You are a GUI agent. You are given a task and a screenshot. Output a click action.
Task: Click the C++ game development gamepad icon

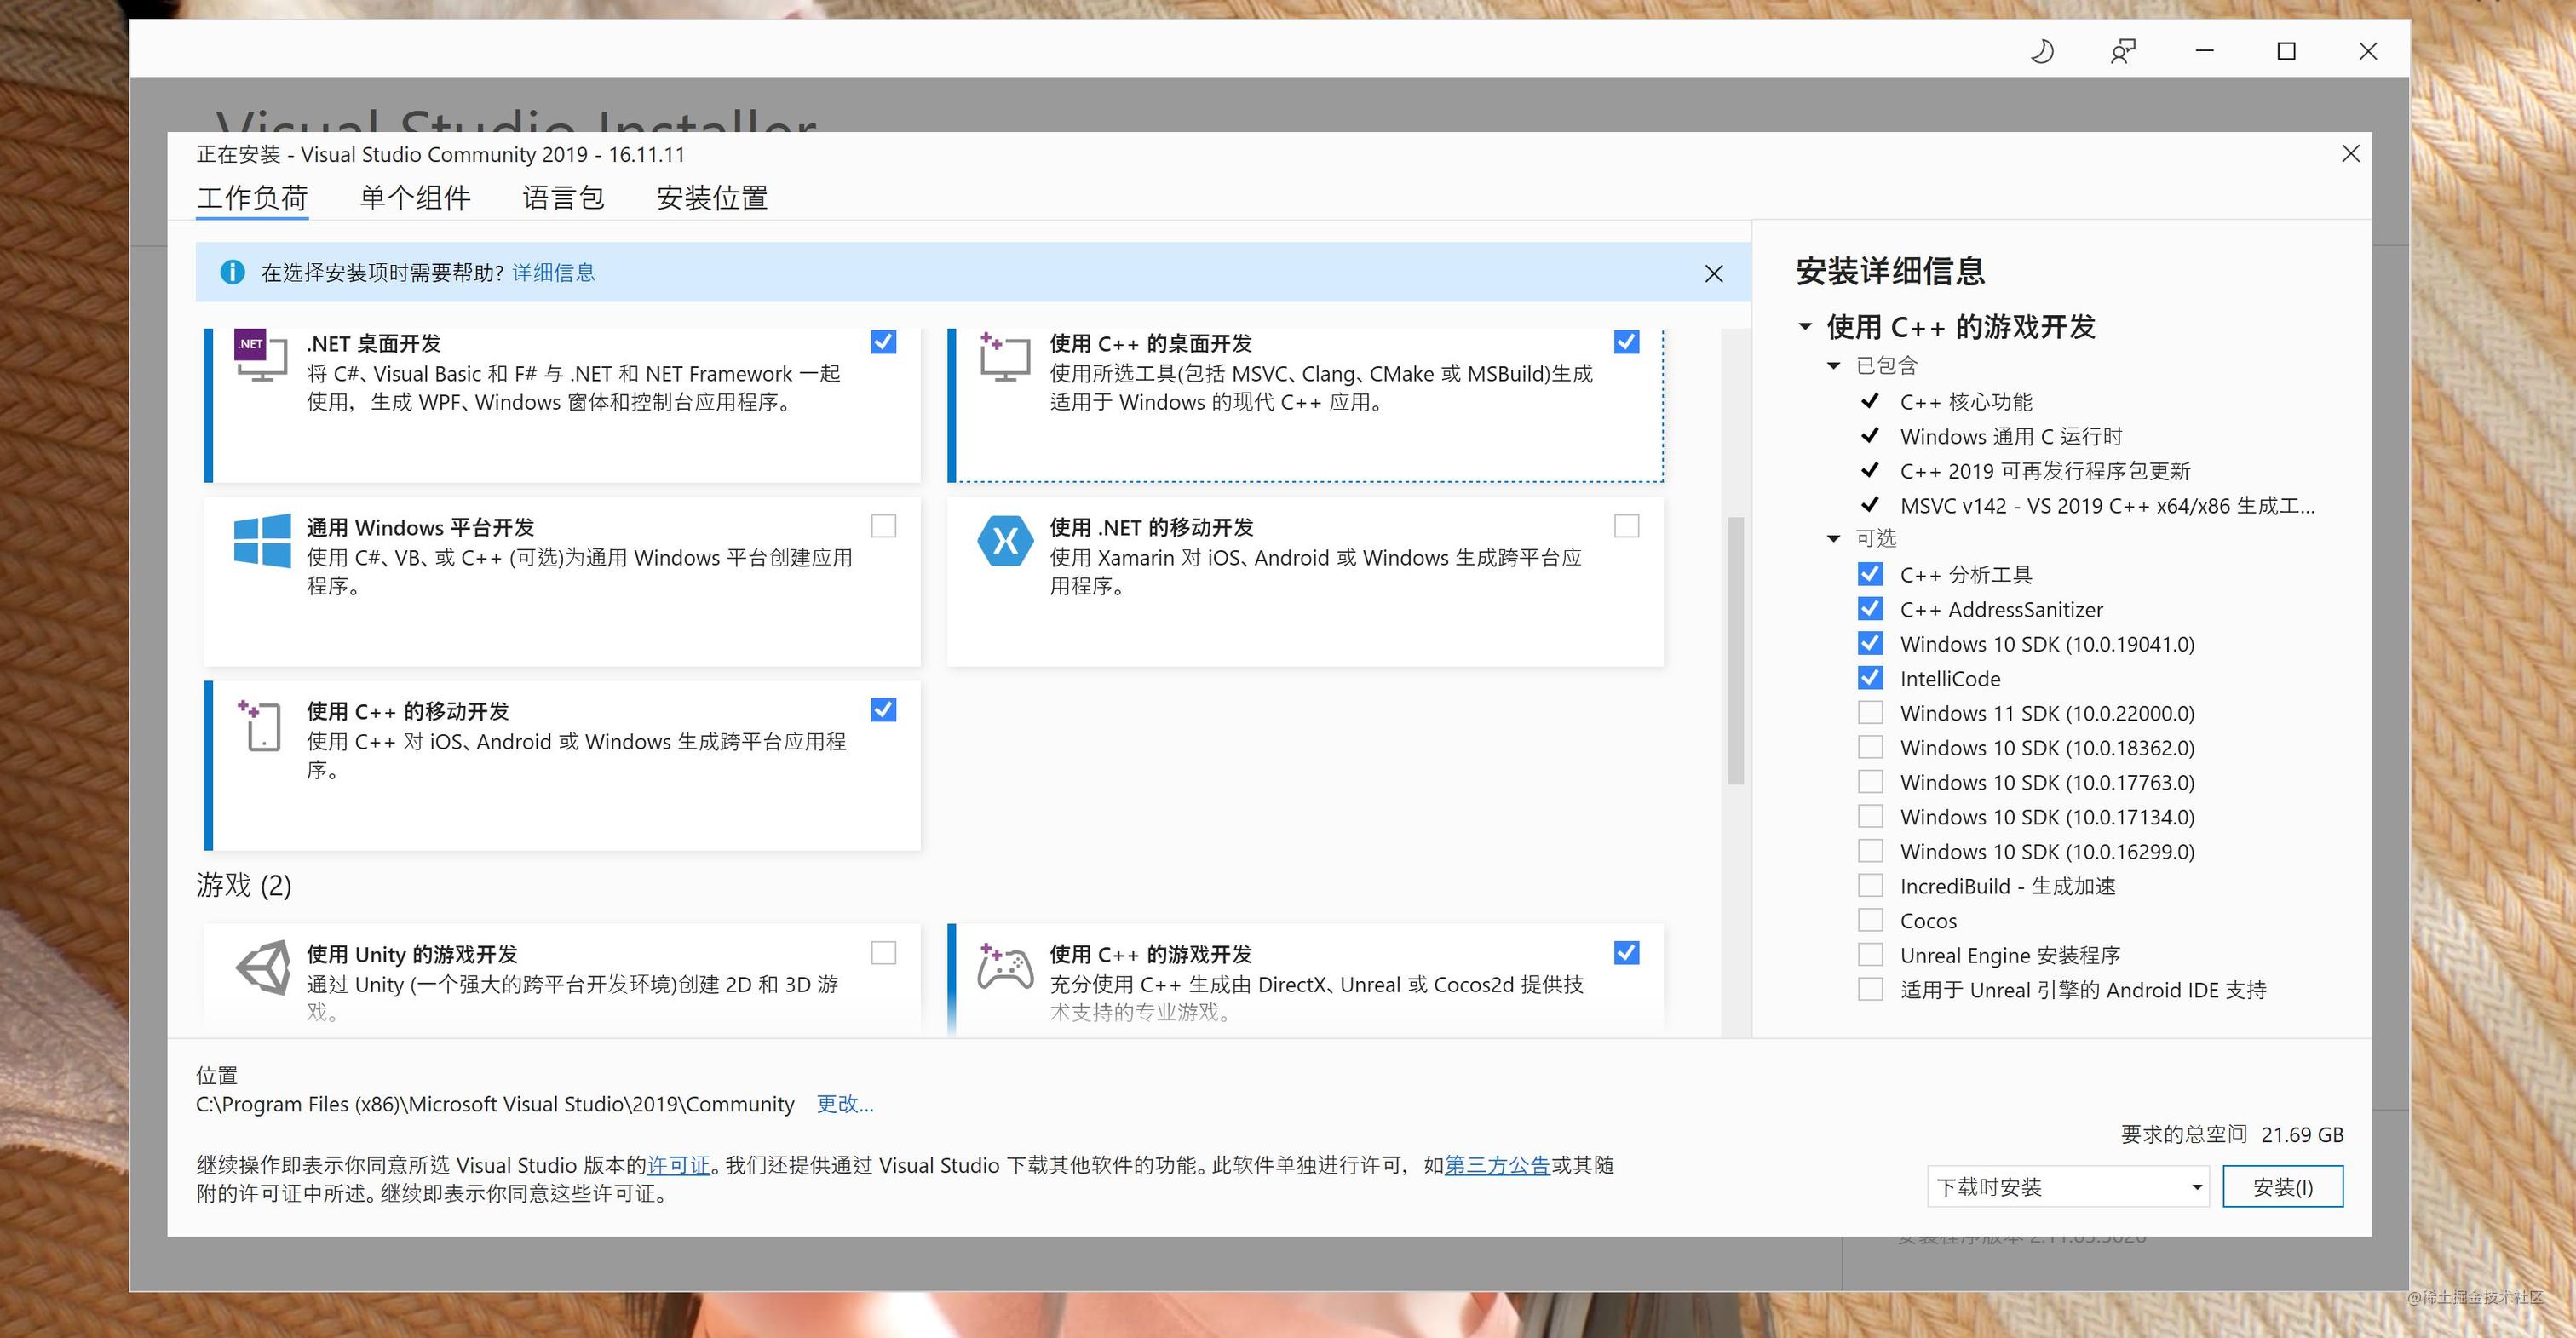pyautogui.click(x=1005, y=967)
